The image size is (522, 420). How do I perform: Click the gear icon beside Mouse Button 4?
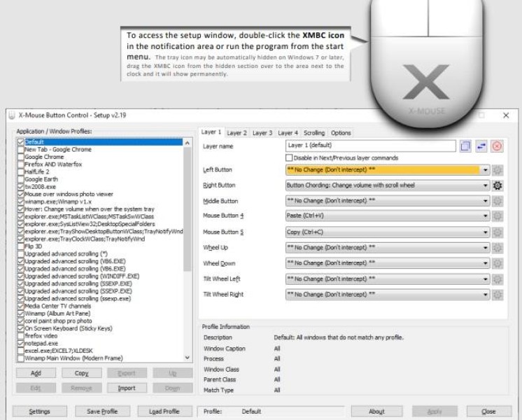498,216
